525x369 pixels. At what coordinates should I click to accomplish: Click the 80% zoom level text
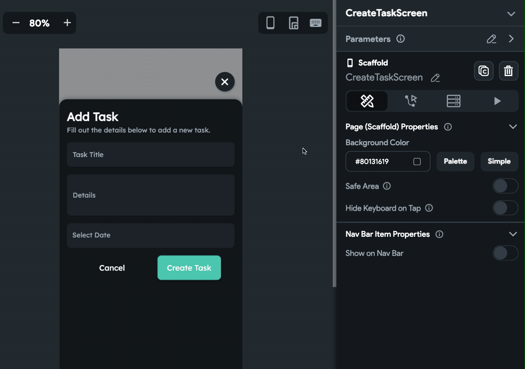(x=40, y=23)
